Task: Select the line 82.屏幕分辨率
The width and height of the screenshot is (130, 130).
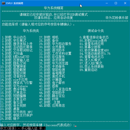Action: pyautogui.click(x=90, y=47)
